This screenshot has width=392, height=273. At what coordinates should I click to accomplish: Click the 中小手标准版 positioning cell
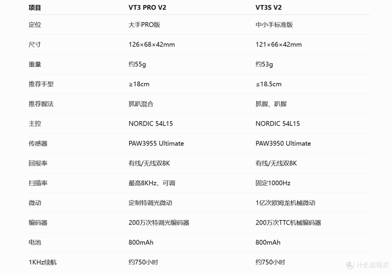point(274,25)
